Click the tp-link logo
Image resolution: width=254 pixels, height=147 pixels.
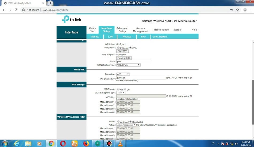(x=71, y=19)
